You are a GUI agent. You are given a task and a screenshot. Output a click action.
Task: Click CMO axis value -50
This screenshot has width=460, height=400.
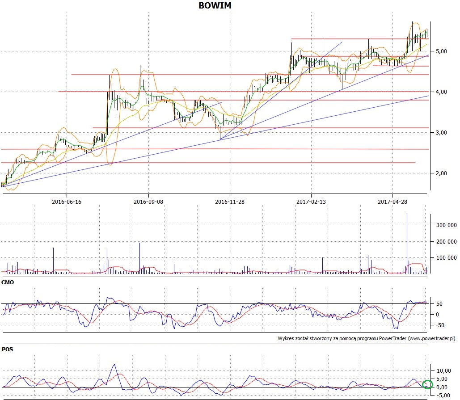point(439,325)
